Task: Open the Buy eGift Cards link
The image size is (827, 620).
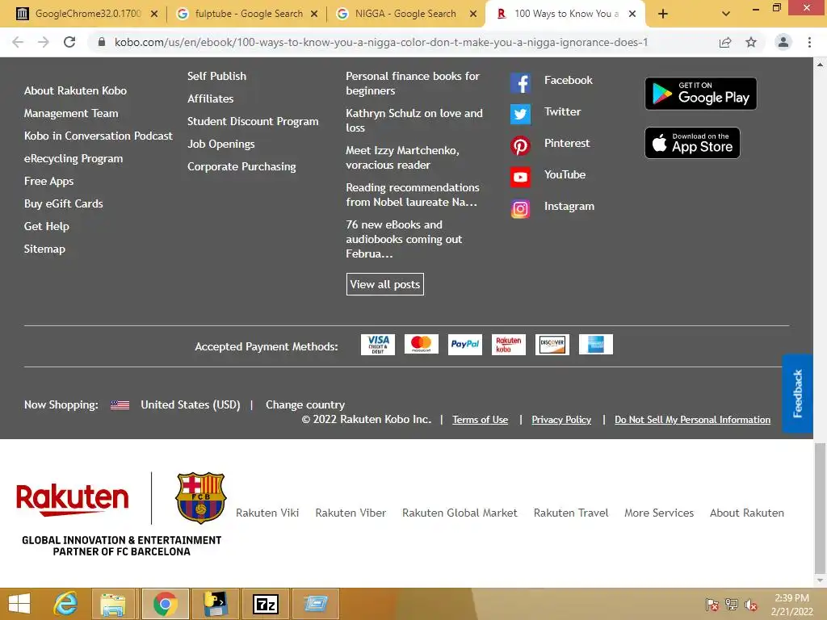Action: click(63, 204)
